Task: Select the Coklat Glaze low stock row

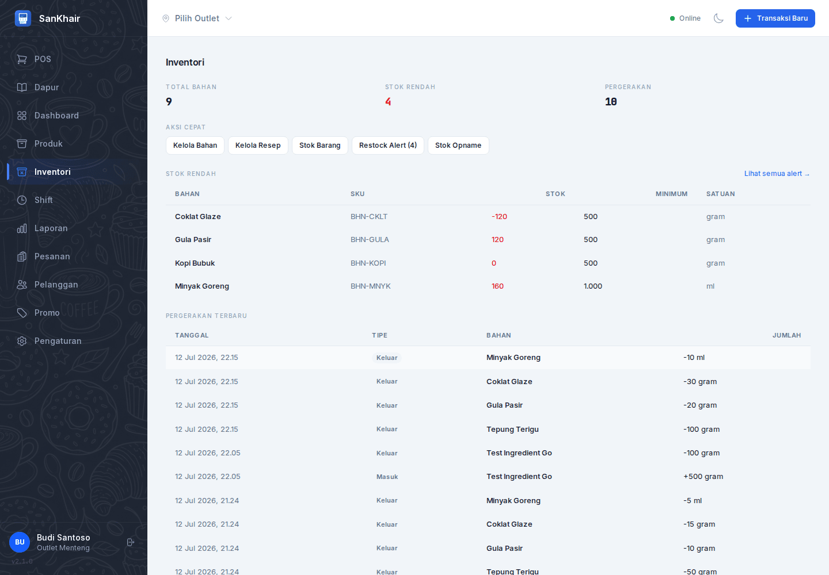Action: (x=488, y=217)
